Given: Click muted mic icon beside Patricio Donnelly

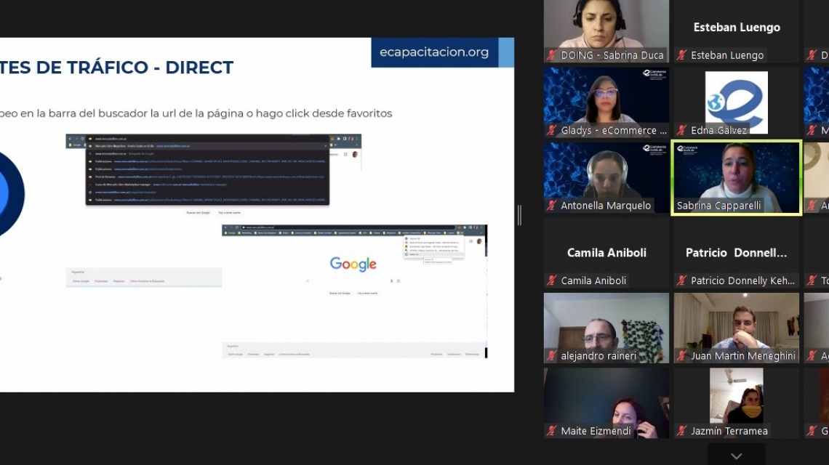Looking at the screenshot, I should [x=681, y=280].
